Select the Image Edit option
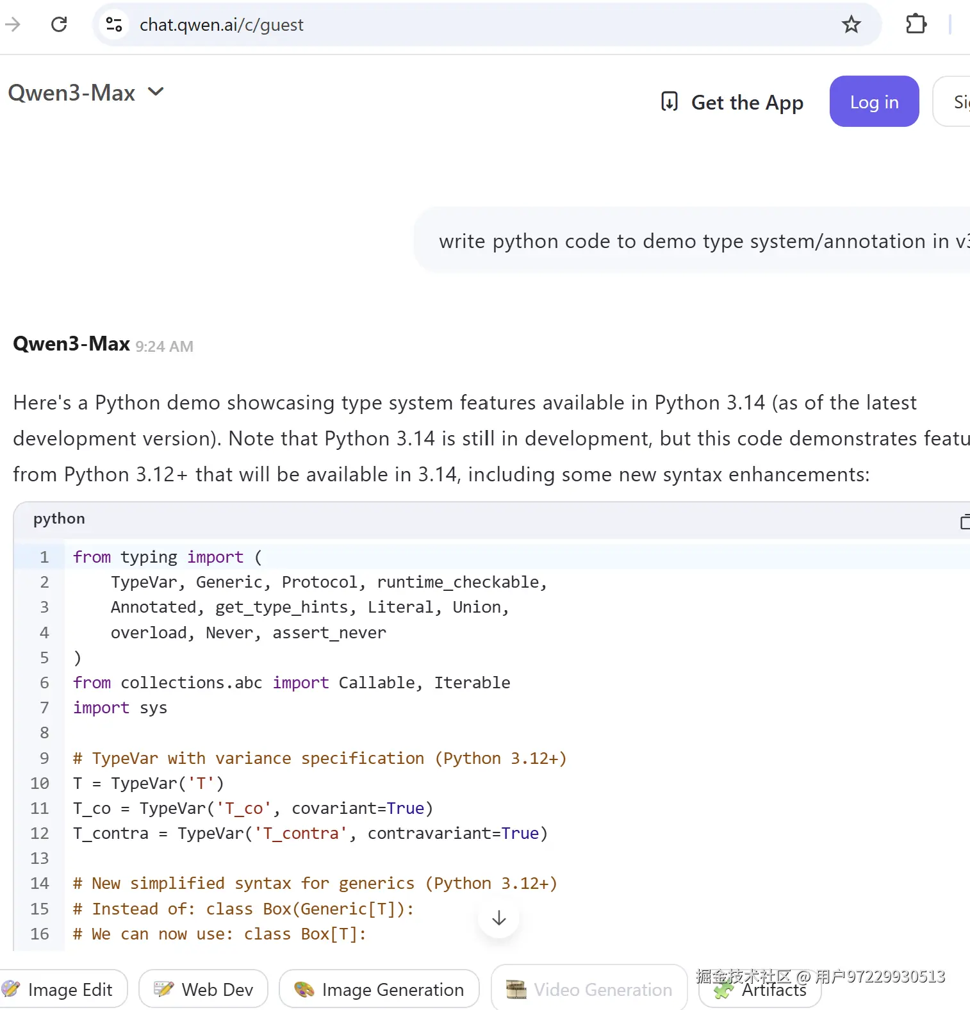 63,989
